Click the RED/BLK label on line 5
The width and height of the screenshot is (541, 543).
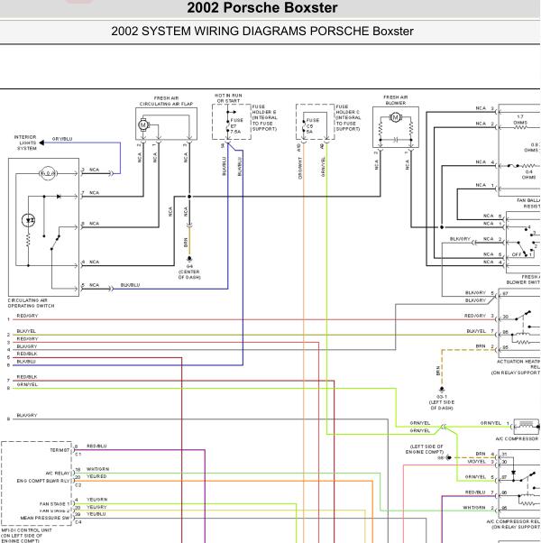27,354
